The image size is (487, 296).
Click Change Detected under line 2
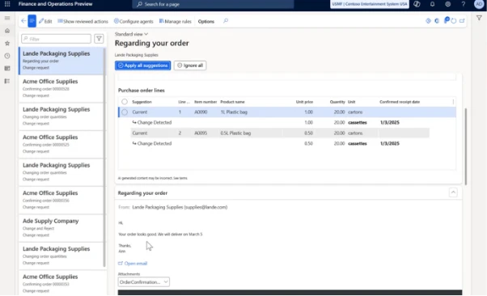pyautogui.click(x=152, y=143)
